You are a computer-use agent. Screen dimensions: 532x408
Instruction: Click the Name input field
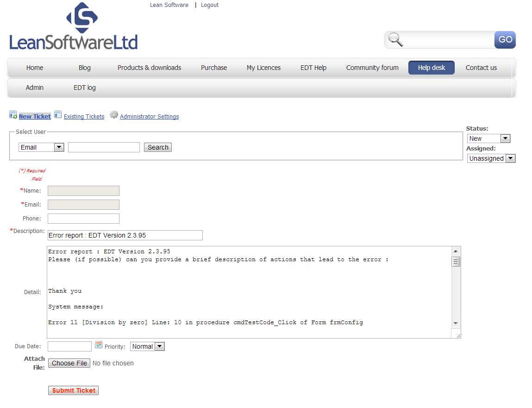point(83,191)
